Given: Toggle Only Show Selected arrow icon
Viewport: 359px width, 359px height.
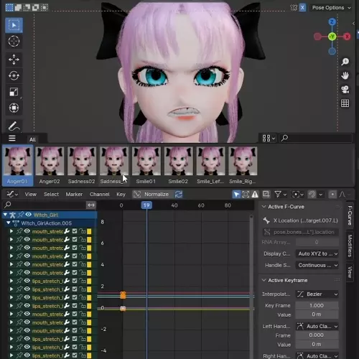Looking at the screenshot, I should [236, 194].
